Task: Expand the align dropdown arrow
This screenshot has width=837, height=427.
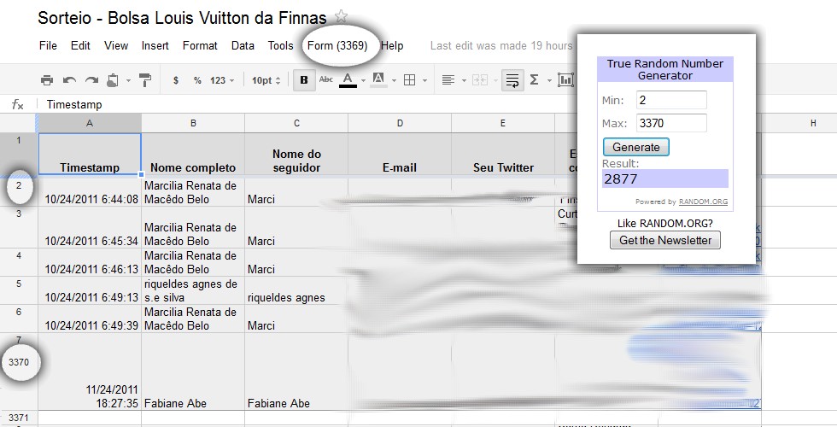Action: [x=464, y=80]
